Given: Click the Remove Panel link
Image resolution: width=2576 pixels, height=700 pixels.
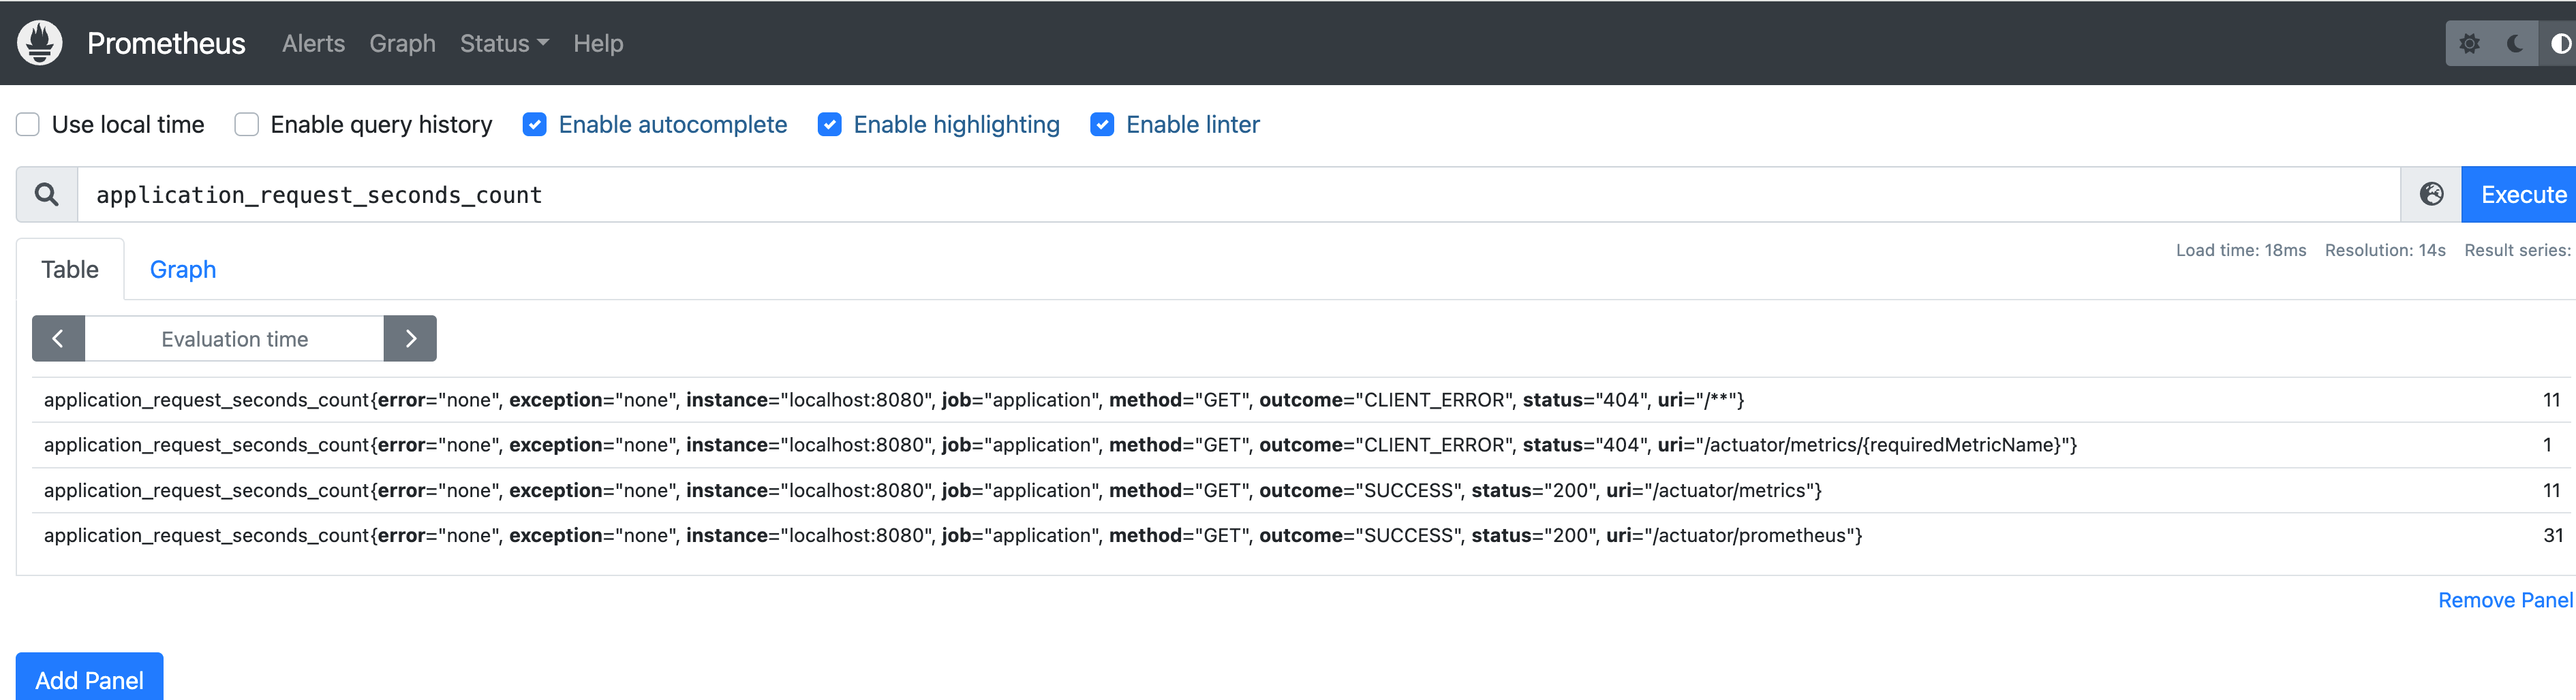Looking at the screenshot, I should coord(2505,600).
